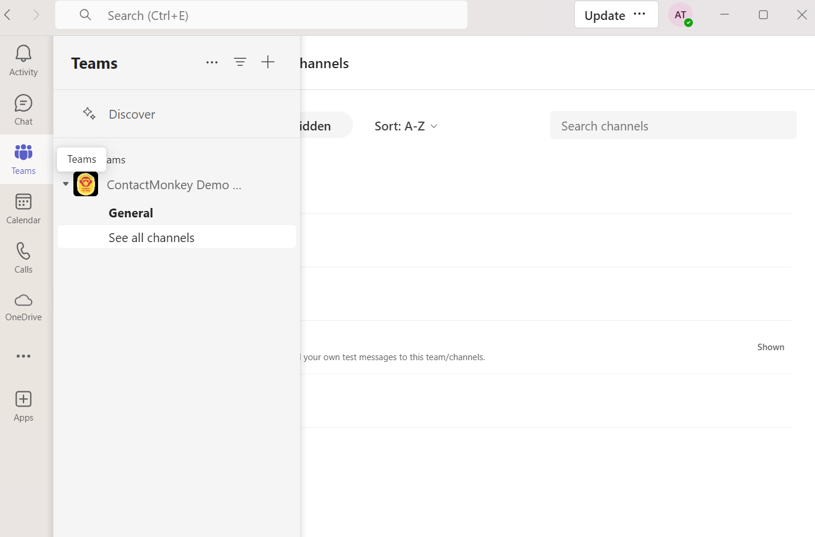
Task: Open the OneDrive cloud icon
Action: coord(23,300)
